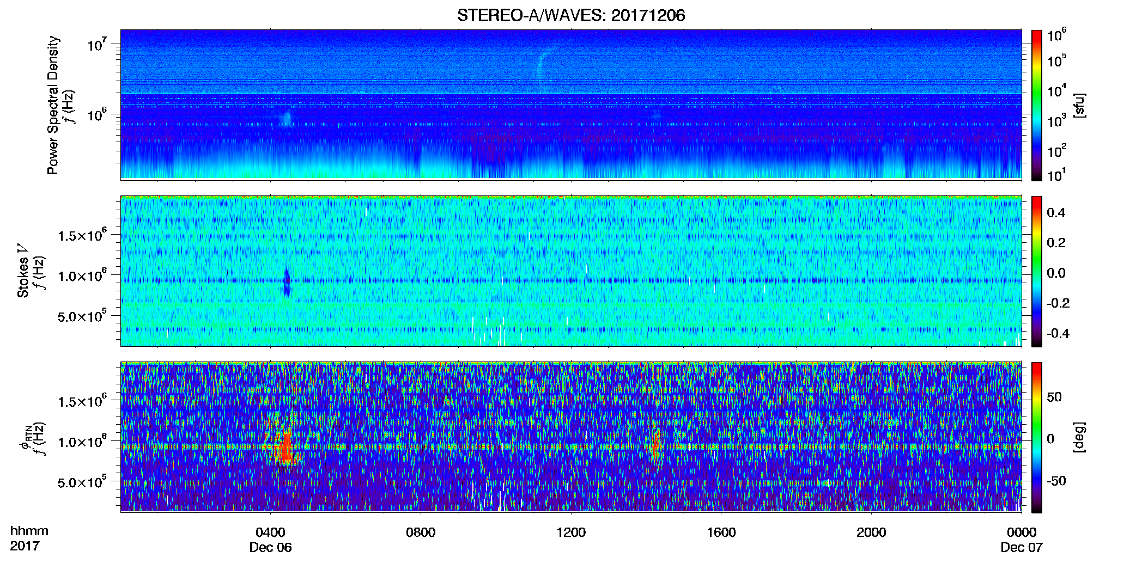Viewport: 1142px width, 588px height.
Task: Click the dark blue Stokes V burst near 0430
Action: pos(287,282)
